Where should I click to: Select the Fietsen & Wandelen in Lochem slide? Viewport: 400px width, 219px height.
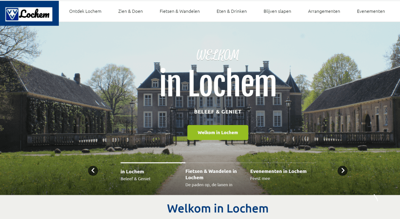coord(211,174)
